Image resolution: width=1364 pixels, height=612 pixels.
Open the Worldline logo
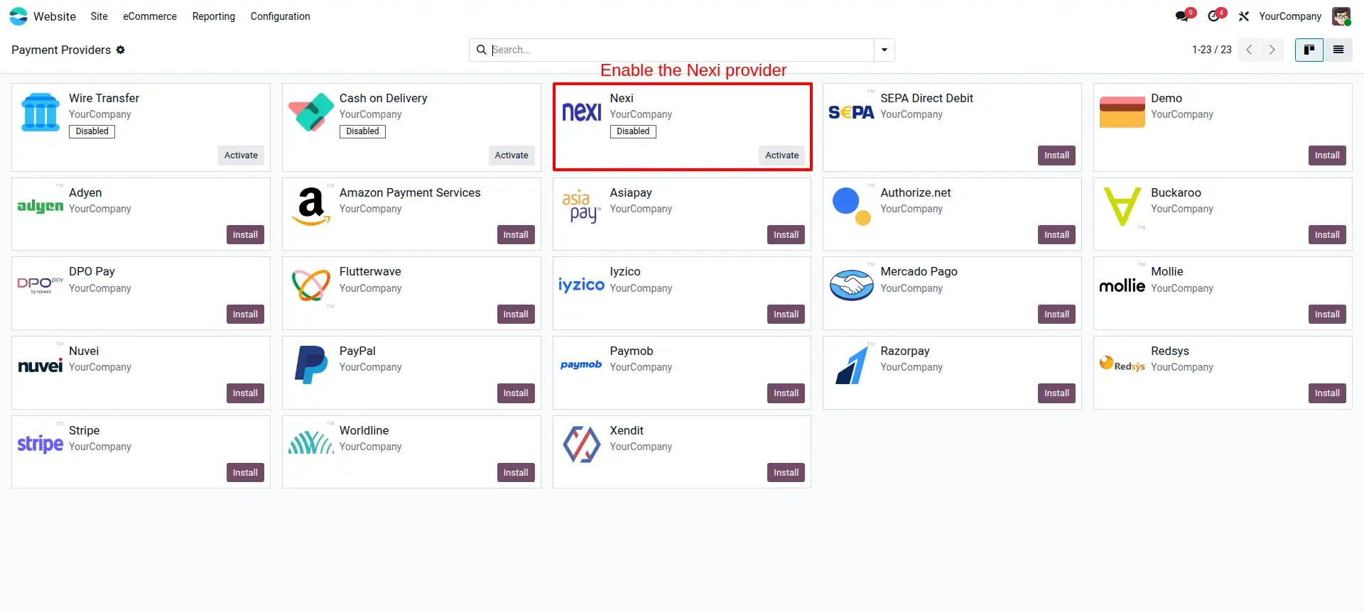click(x=311, y=443)
